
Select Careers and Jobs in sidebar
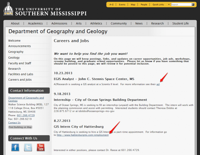pos(20,80)
